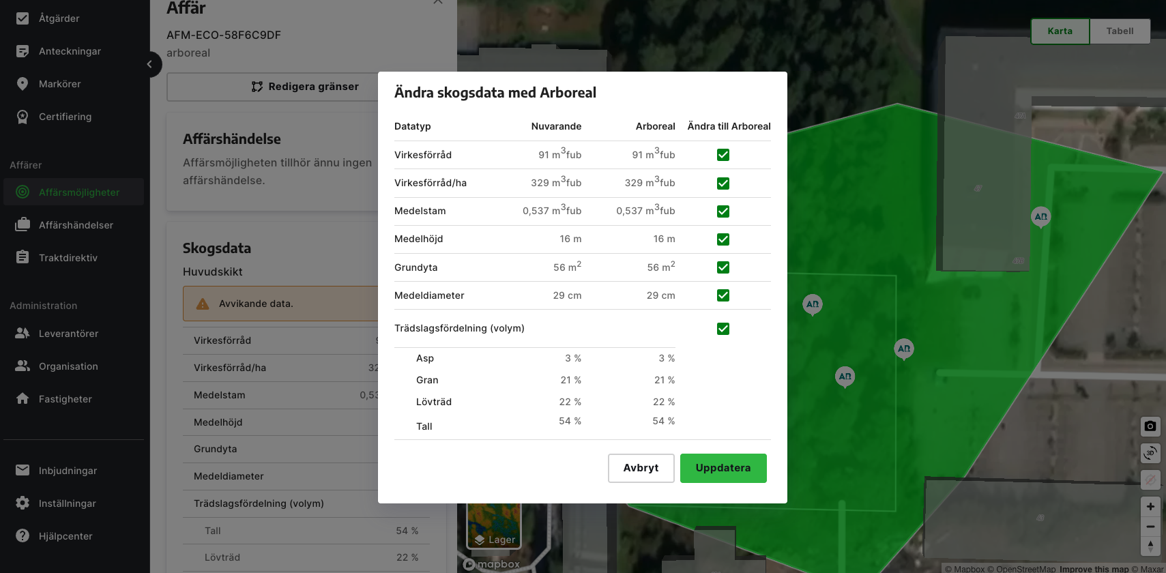Uncheck Trädslagsfördelning (volym) checkbox
The image size is (1166, 573).
[x=723, y=329]
